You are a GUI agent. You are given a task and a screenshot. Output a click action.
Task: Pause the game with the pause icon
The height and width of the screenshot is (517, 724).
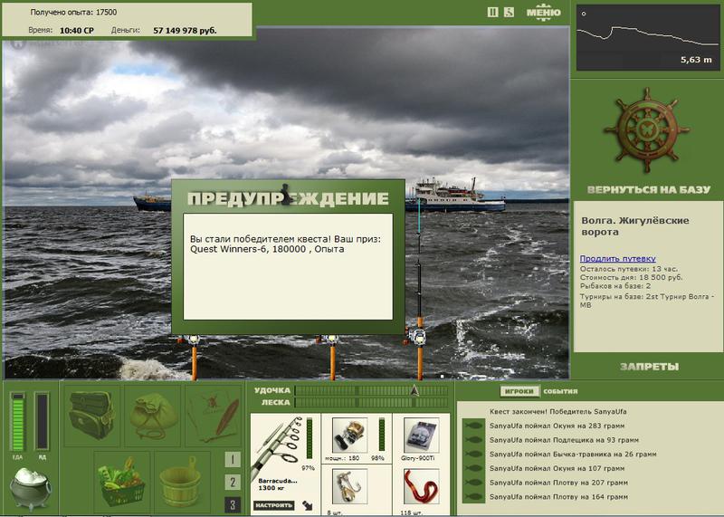click(492, 13)
